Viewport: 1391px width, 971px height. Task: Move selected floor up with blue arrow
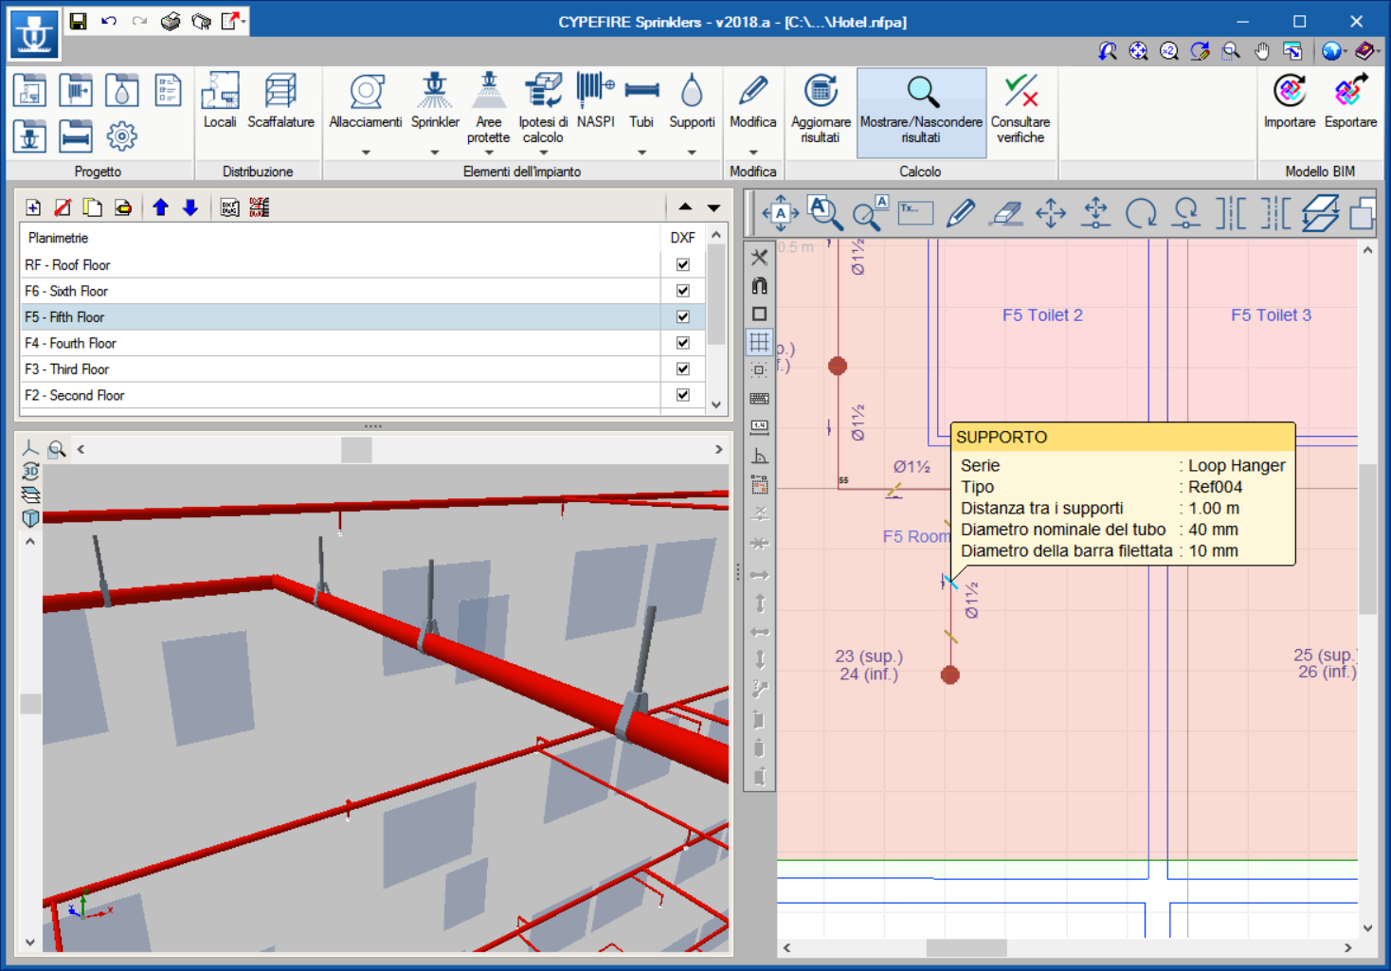tap(160, 207)
